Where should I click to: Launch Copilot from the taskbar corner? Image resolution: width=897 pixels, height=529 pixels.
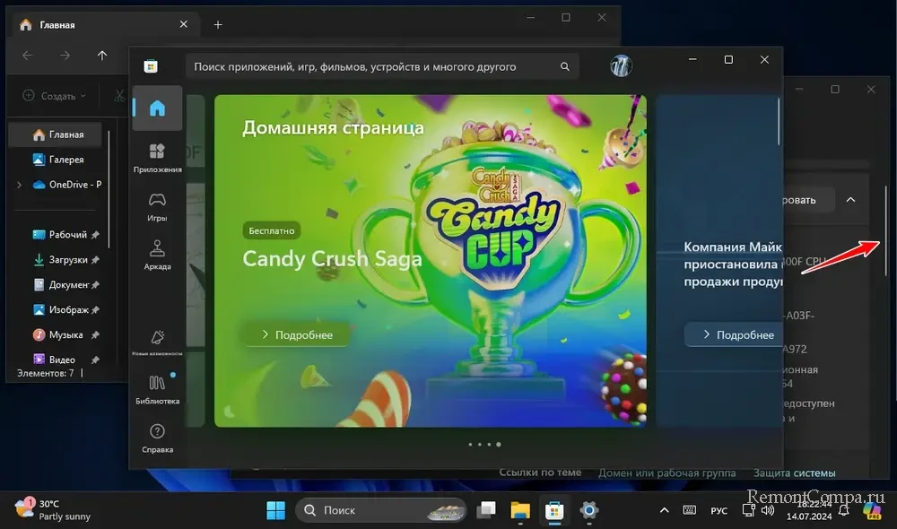873,510
